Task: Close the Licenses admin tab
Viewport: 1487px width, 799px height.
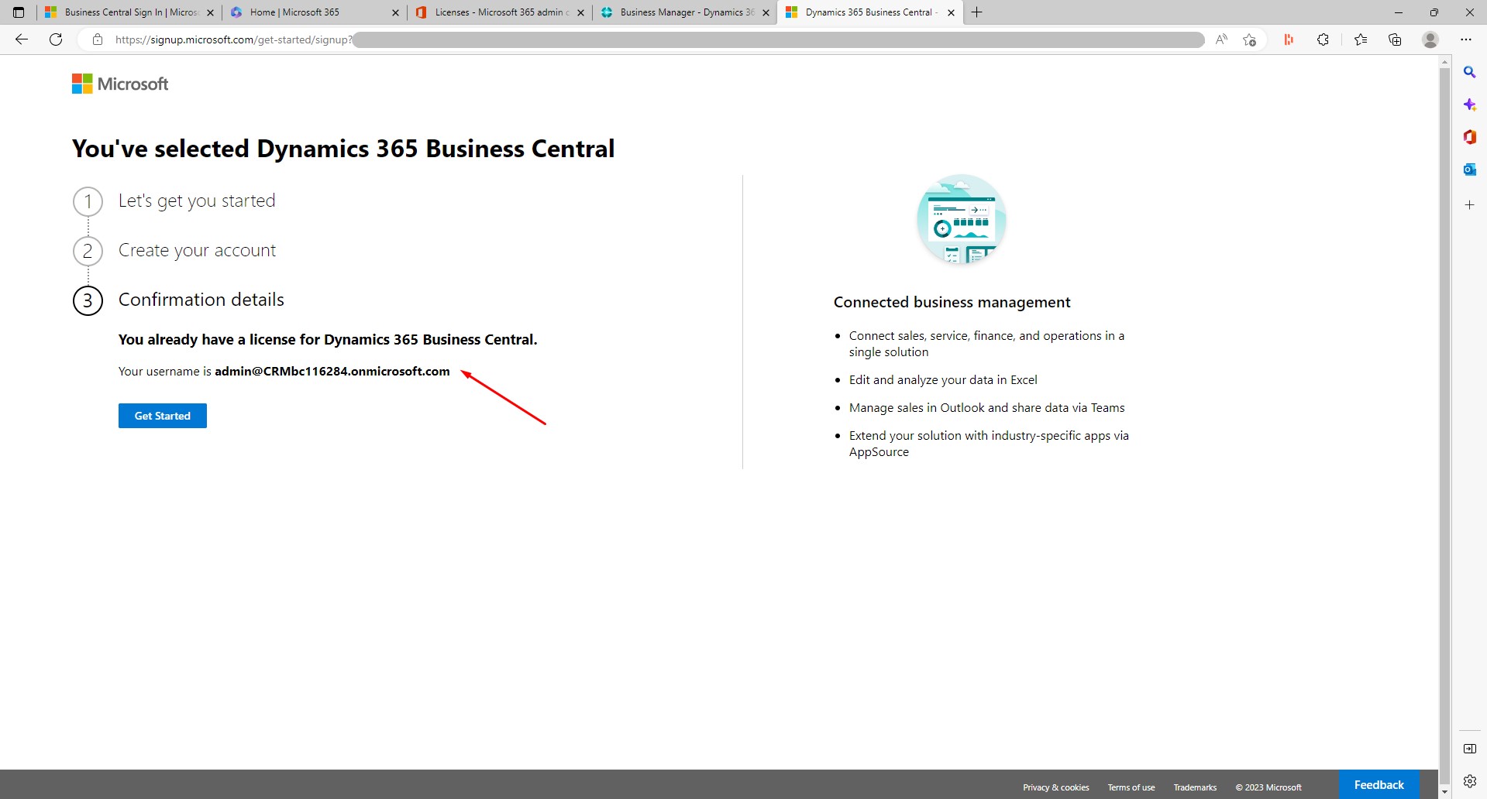Action: coord(580,12)
